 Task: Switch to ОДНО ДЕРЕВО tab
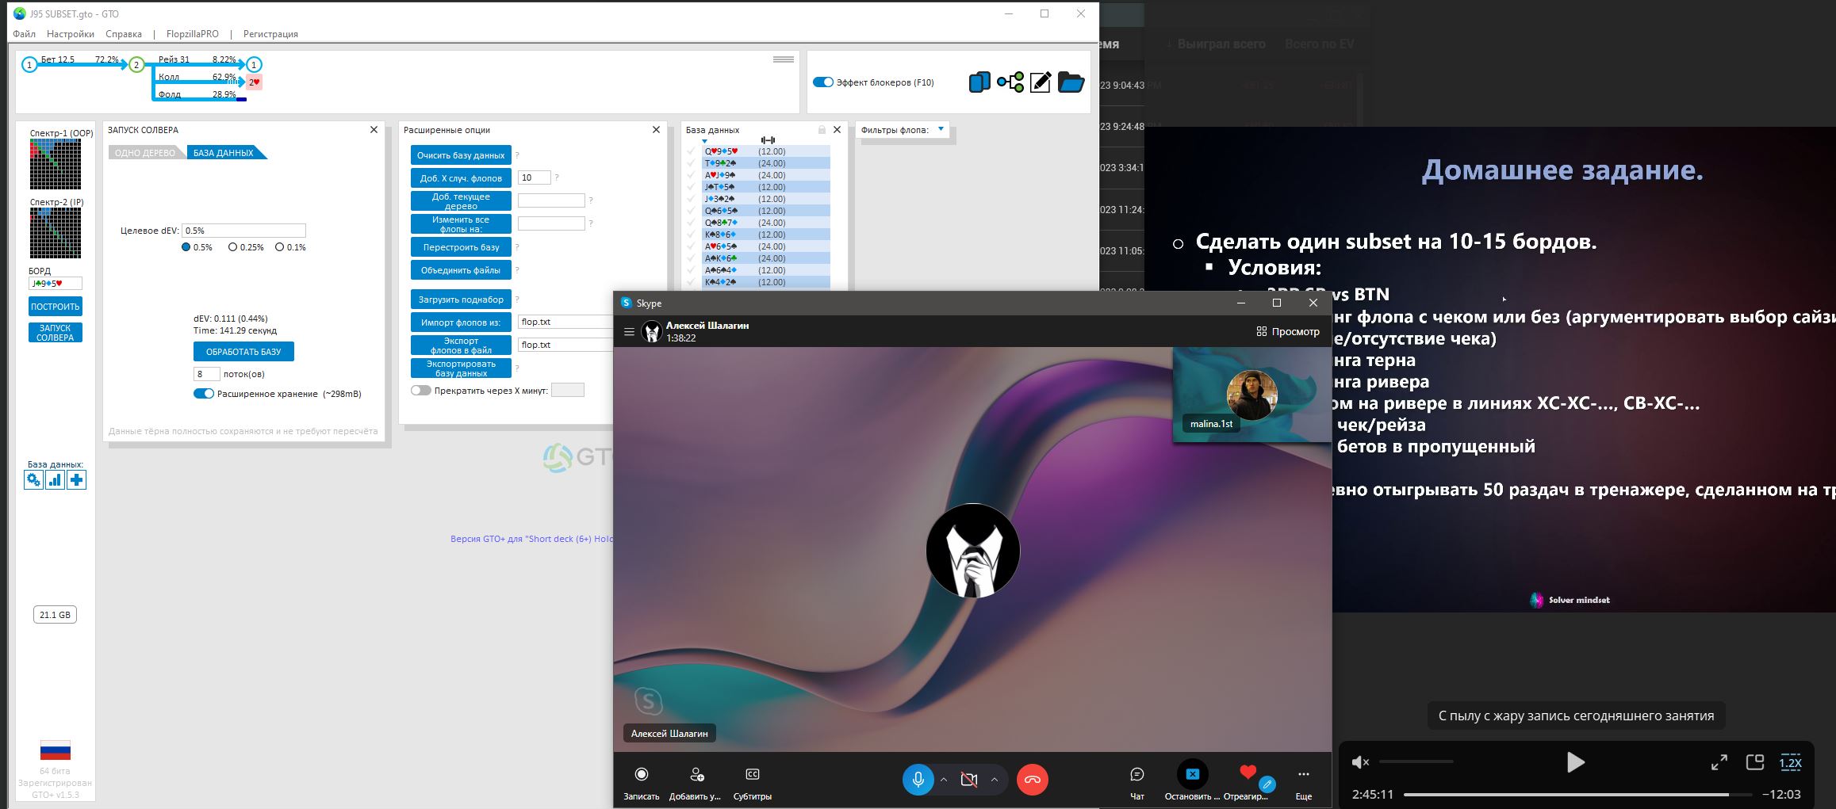tap(145, 153)
